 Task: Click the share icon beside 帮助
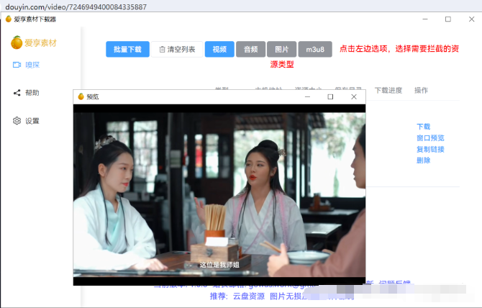[17, 93]
